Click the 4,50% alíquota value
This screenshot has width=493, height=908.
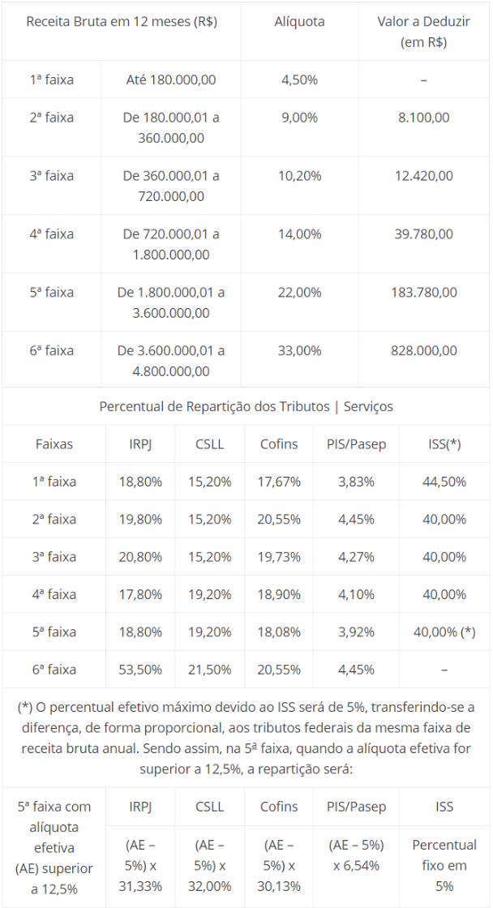click(299, 79)
